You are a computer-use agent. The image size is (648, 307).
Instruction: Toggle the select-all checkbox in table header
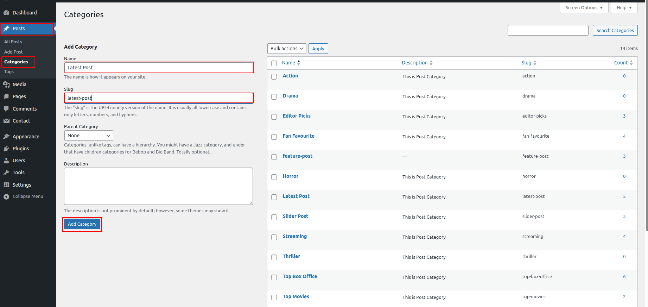(274, 63)
